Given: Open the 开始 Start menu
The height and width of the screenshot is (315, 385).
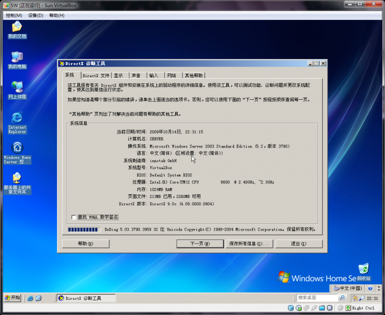Looking at the screenshot, I should tap(13, 298).
